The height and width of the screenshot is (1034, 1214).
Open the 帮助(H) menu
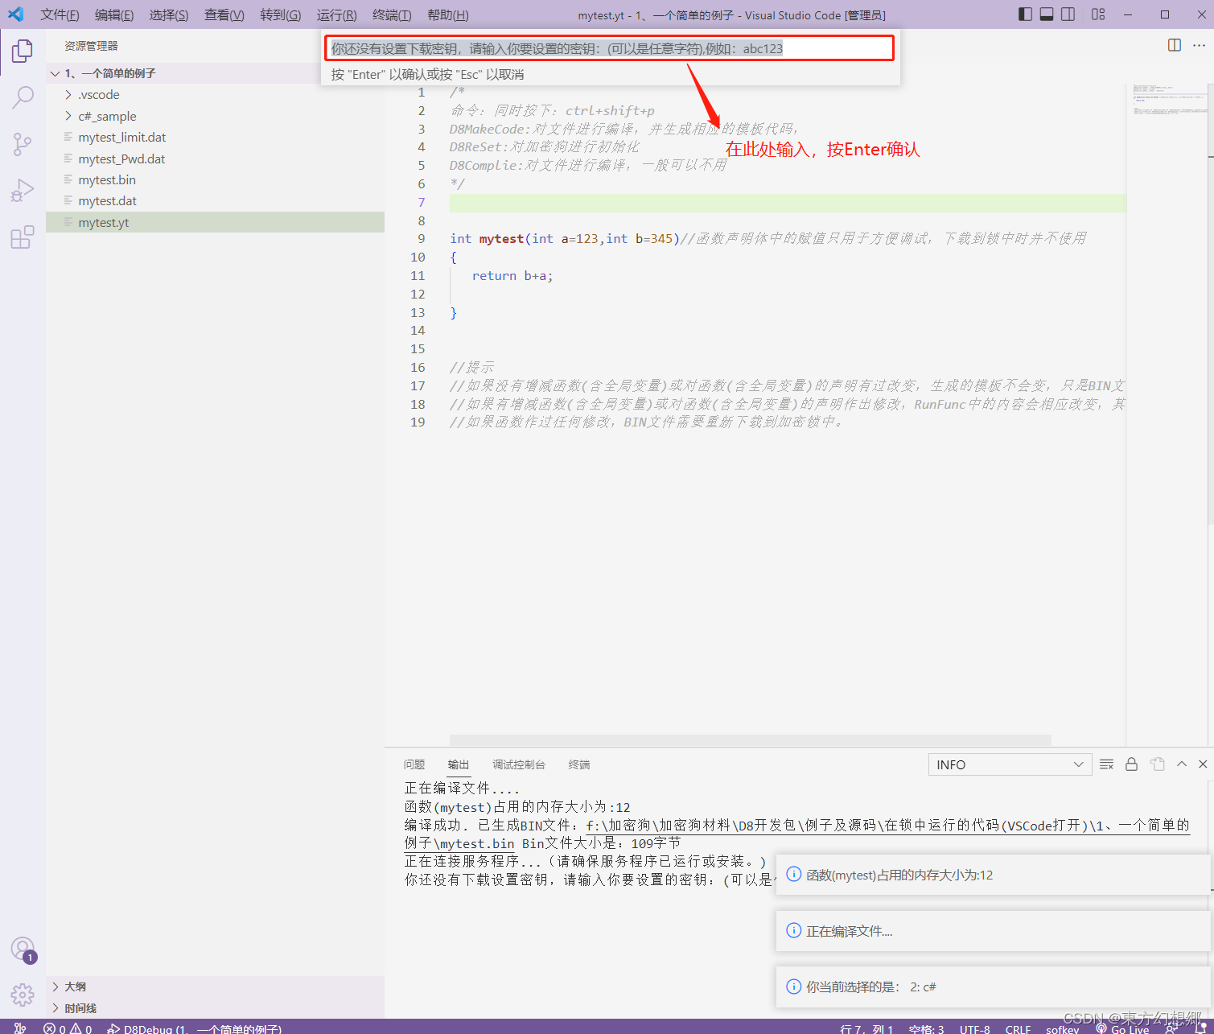coord(447,14)
